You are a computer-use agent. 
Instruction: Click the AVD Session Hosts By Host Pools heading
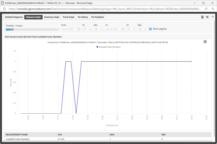tap(34, 37)
